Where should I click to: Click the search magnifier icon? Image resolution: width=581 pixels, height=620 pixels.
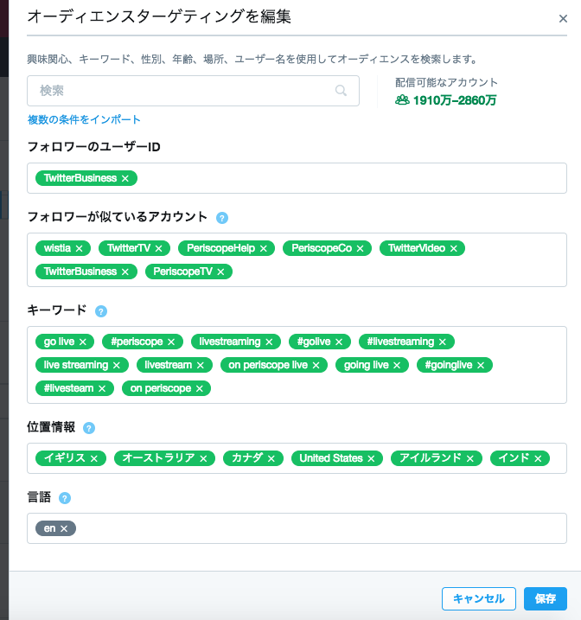click(x=341, y=91)
